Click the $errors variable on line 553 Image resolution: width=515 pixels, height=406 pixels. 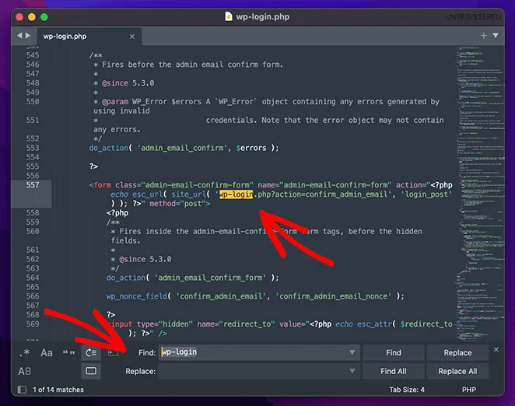(x=251, y=148)
